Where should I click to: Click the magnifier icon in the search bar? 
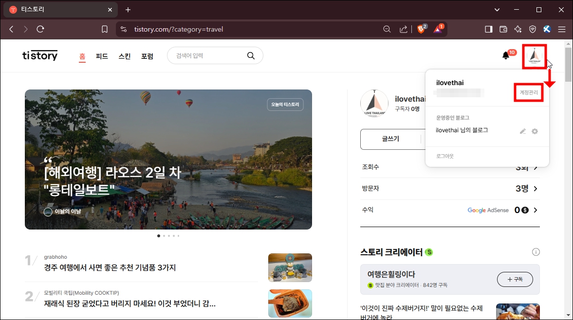[x=251, y=55]
